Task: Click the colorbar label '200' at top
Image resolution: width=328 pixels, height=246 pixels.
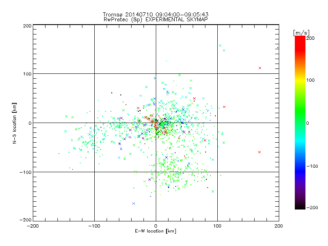Action: 310,38
